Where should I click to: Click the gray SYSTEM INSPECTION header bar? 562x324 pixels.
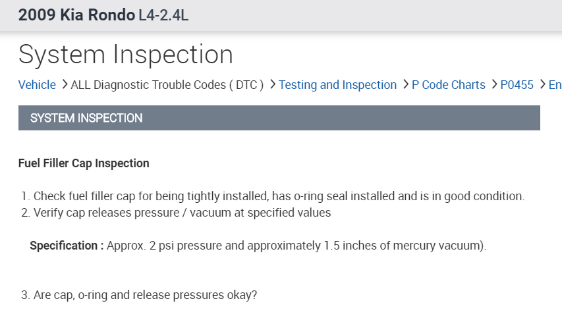(279, 118)
